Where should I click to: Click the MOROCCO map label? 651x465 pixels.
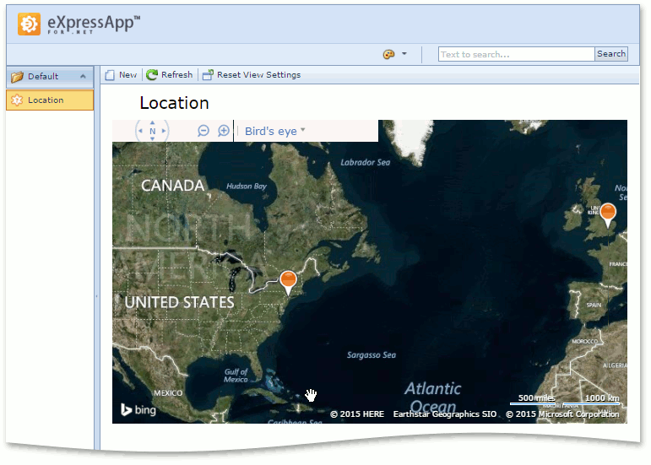pos(584,342)
